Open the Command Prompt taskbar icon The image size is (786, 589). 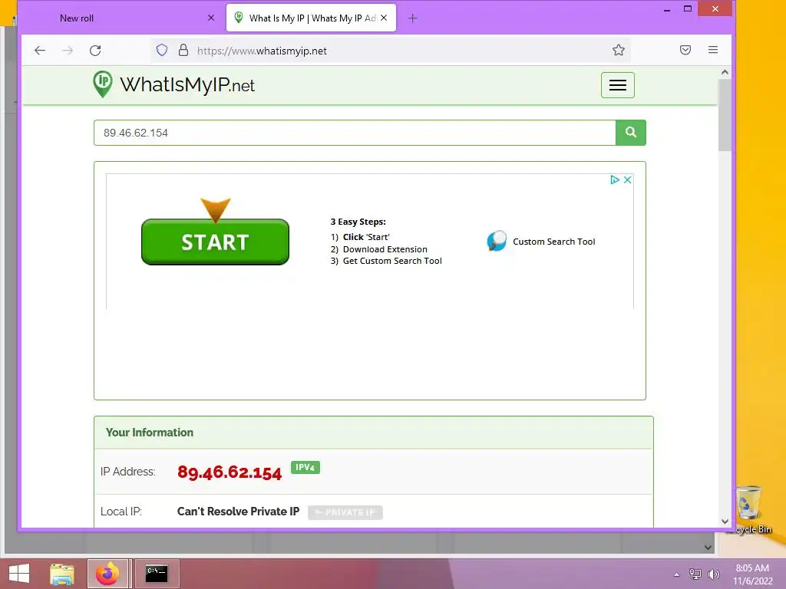tap(157, 574)
